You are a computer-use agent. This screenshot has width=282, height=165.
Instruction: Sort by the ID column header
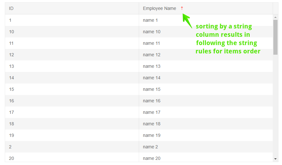pyautogui.click(x=11, y=8)
